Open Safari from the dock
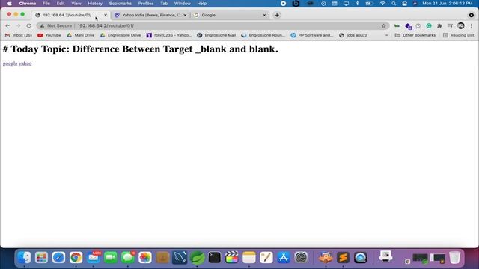Image resolution: width=479 pixels, height=269 pixels. pyautogui.click(x=58, y=257)
